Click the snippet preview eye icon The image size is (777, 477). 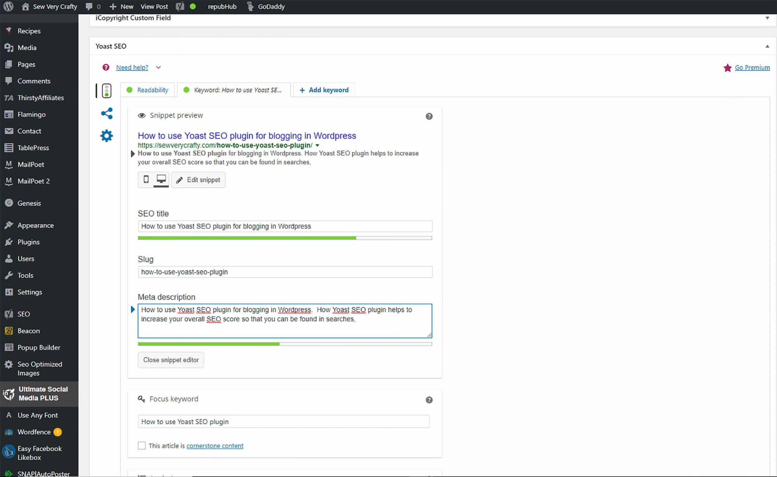point(142,115)
